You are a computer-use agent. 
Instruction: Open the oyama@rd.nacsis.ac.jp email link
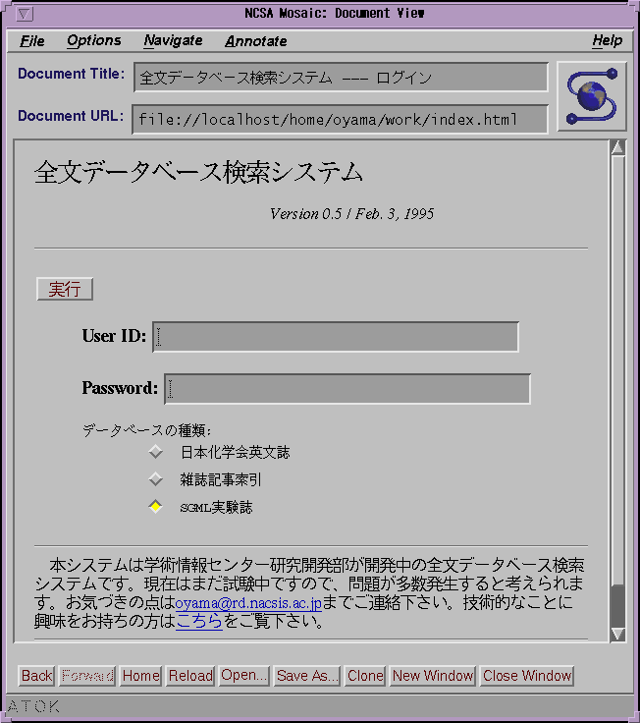tap(248, 602)
